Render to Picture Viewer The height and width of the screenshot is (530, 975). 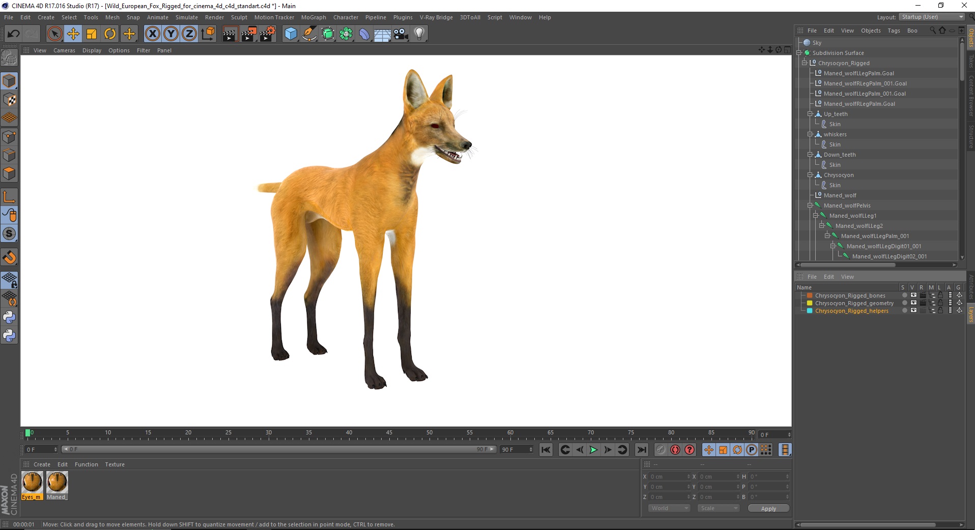click(x=249, y=34)
